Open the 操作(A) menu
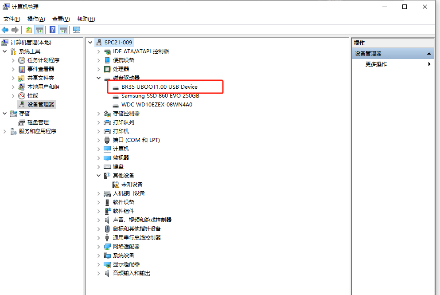Screen dimensions: 440x295 click(x=36, y=19)
